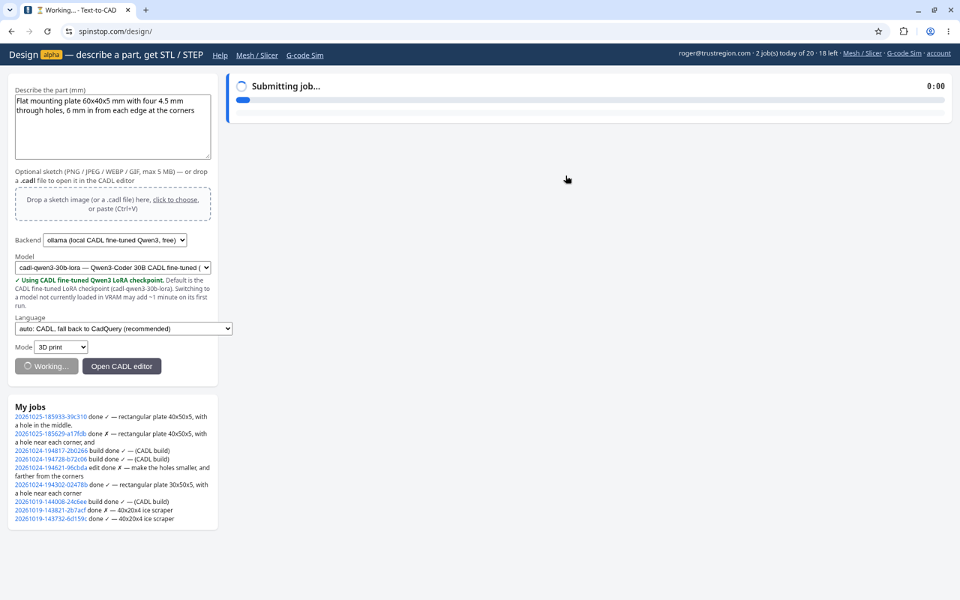Open the account link
Image resolution: width=960 pixels, height=600 pixels.
coord(938,53)
